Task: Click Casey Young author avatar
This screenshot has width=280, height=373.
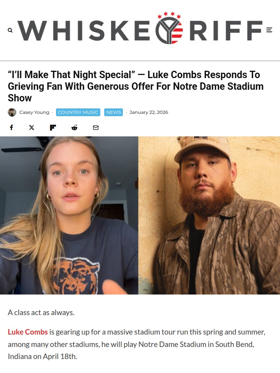Action: [12, 112]
